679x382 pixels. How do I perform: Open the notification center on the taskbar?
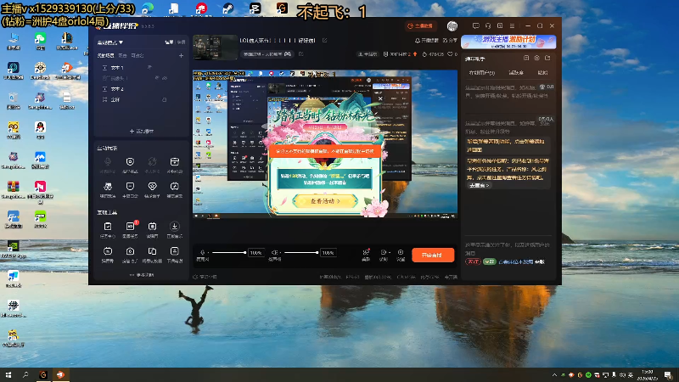668,375
